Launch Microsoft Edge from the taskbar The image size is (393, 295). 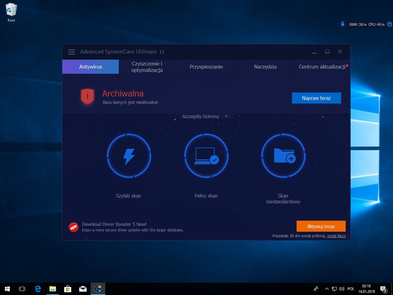pyautogui.click(x=38, y=289)
